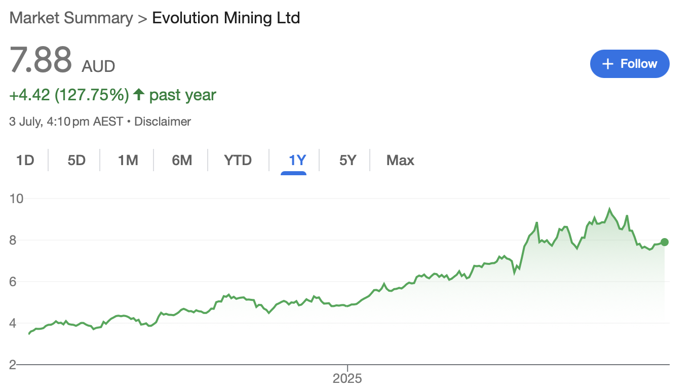The height and width of the screenshot is (391, 694).
Task: Open the Max range chart
Action: click(400, 161)
